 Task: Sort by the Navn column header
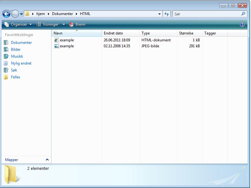77,33
